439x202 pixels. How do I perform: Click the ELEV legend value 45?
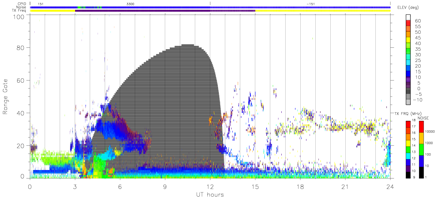(417, 38)
